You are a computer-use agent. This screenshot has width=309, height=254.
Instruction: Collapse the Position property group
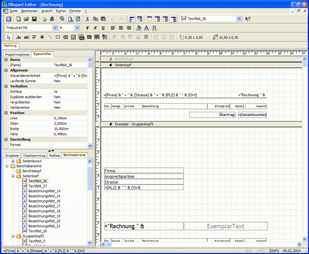pos(6,113)
